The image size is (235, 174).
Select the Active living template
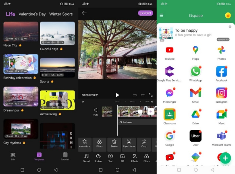pos(57,100)
